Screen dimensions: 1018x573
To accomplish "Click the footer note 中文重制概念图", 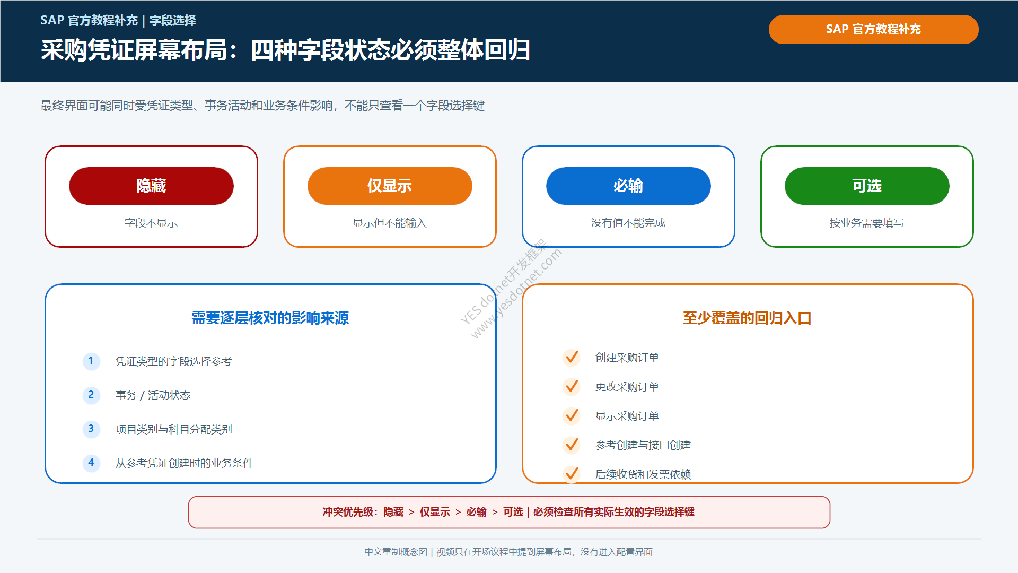I will point(508,552).
